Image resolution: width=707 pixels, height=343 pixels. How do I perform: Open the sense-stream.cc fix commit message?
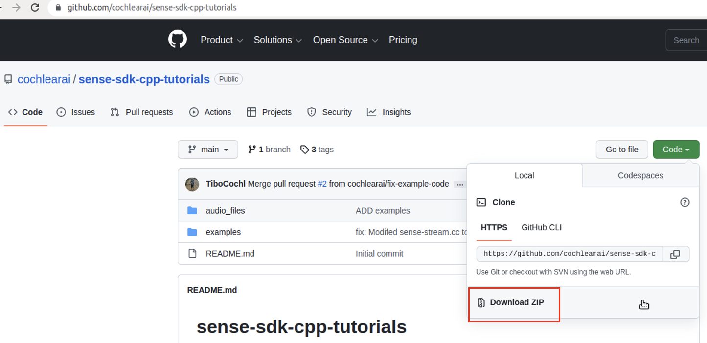[411, 232]
